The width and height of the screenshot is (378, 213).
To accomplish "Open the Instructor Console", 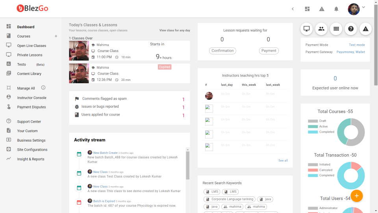I will (31, 98).
